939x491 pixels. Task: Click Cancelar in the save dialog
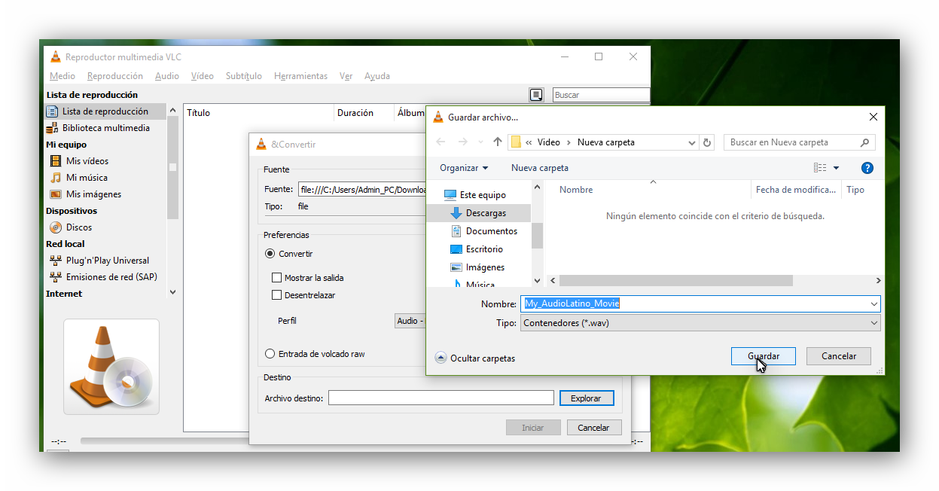tap(839, 356)
